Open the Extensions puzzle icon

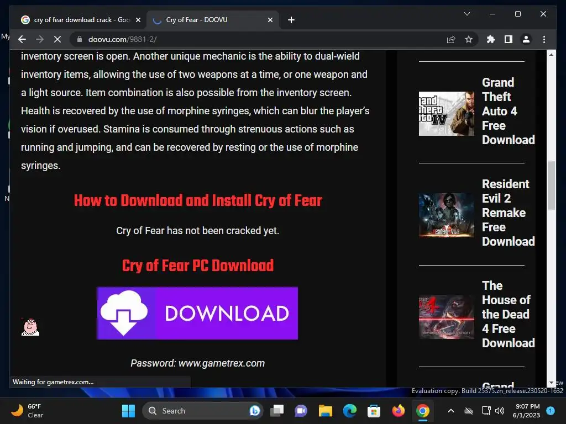point(491,39)
